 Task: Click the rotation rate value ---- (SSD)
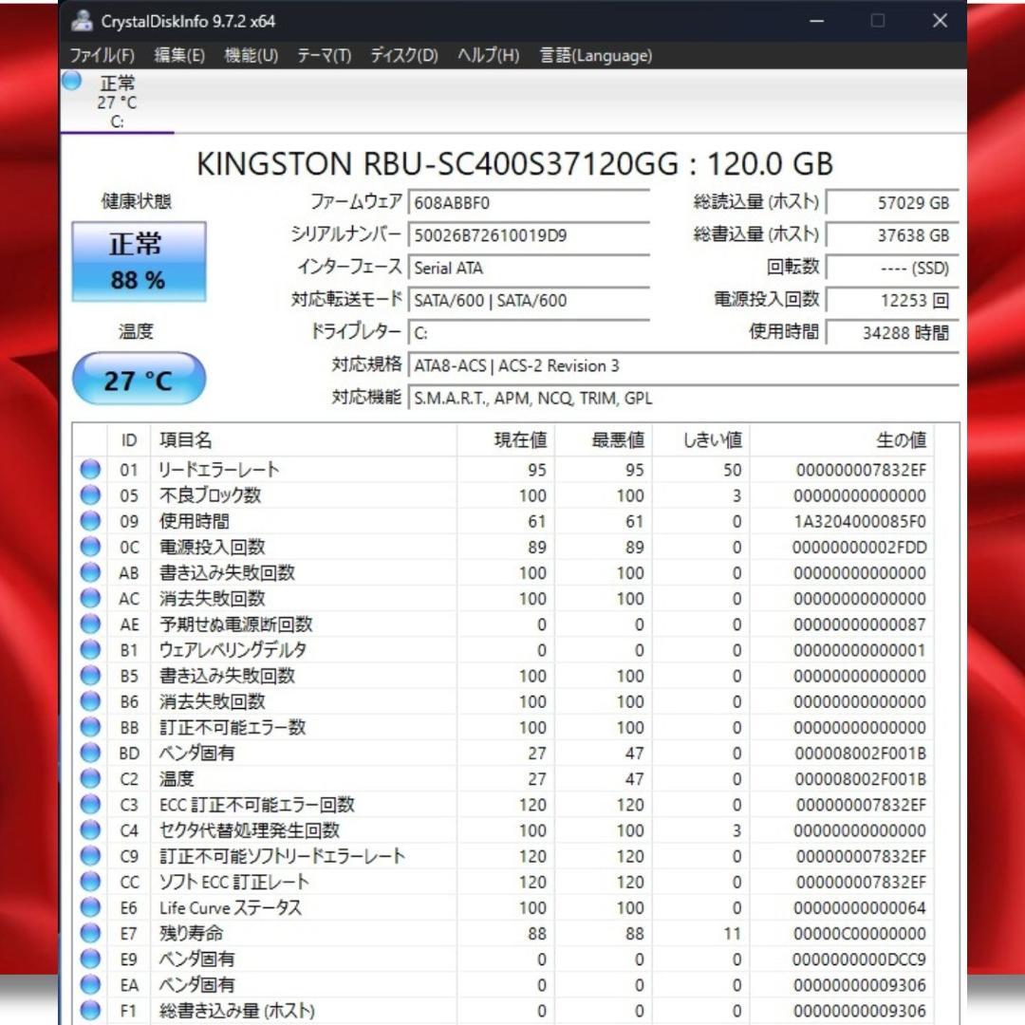coord(892,268)
